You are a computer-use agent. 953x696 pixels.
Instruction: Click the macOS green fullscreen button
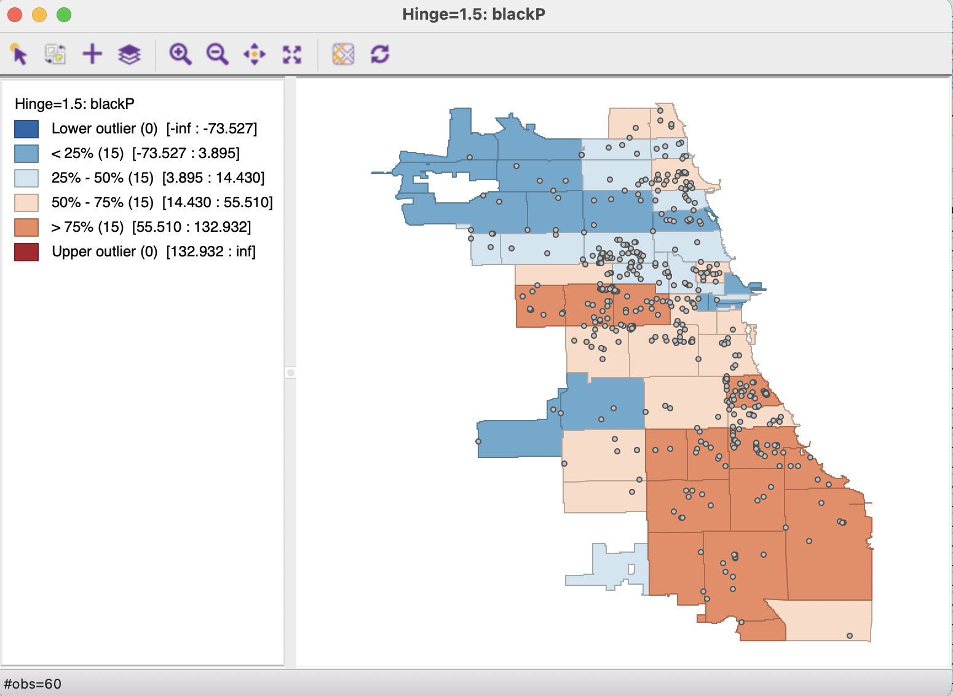point(64,14)
